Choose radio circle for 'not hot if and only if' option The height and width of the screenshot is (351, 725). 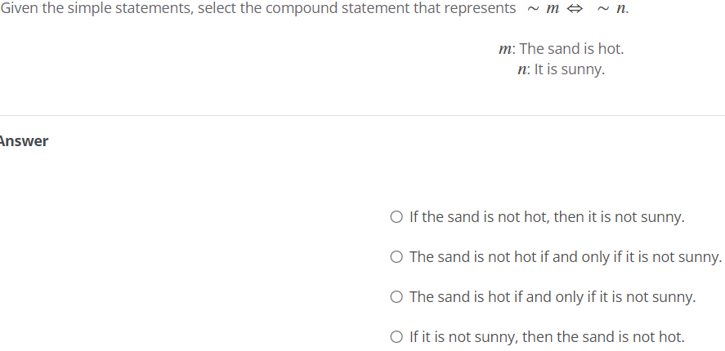pyautogui.click(x=396, y=257)
